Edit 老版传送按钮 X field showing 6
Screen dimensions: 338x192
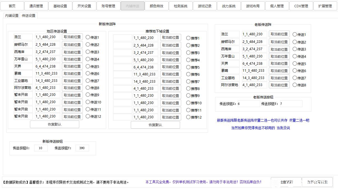point(249,104)
